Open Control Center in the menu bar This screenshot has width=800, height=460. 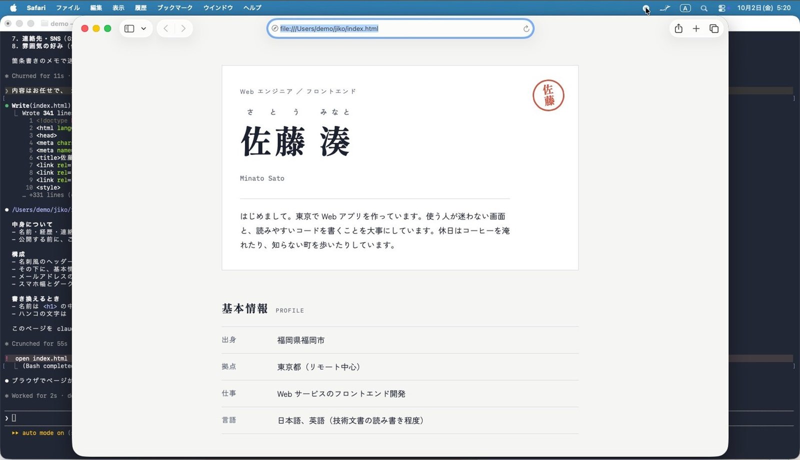tap(721, 8)
